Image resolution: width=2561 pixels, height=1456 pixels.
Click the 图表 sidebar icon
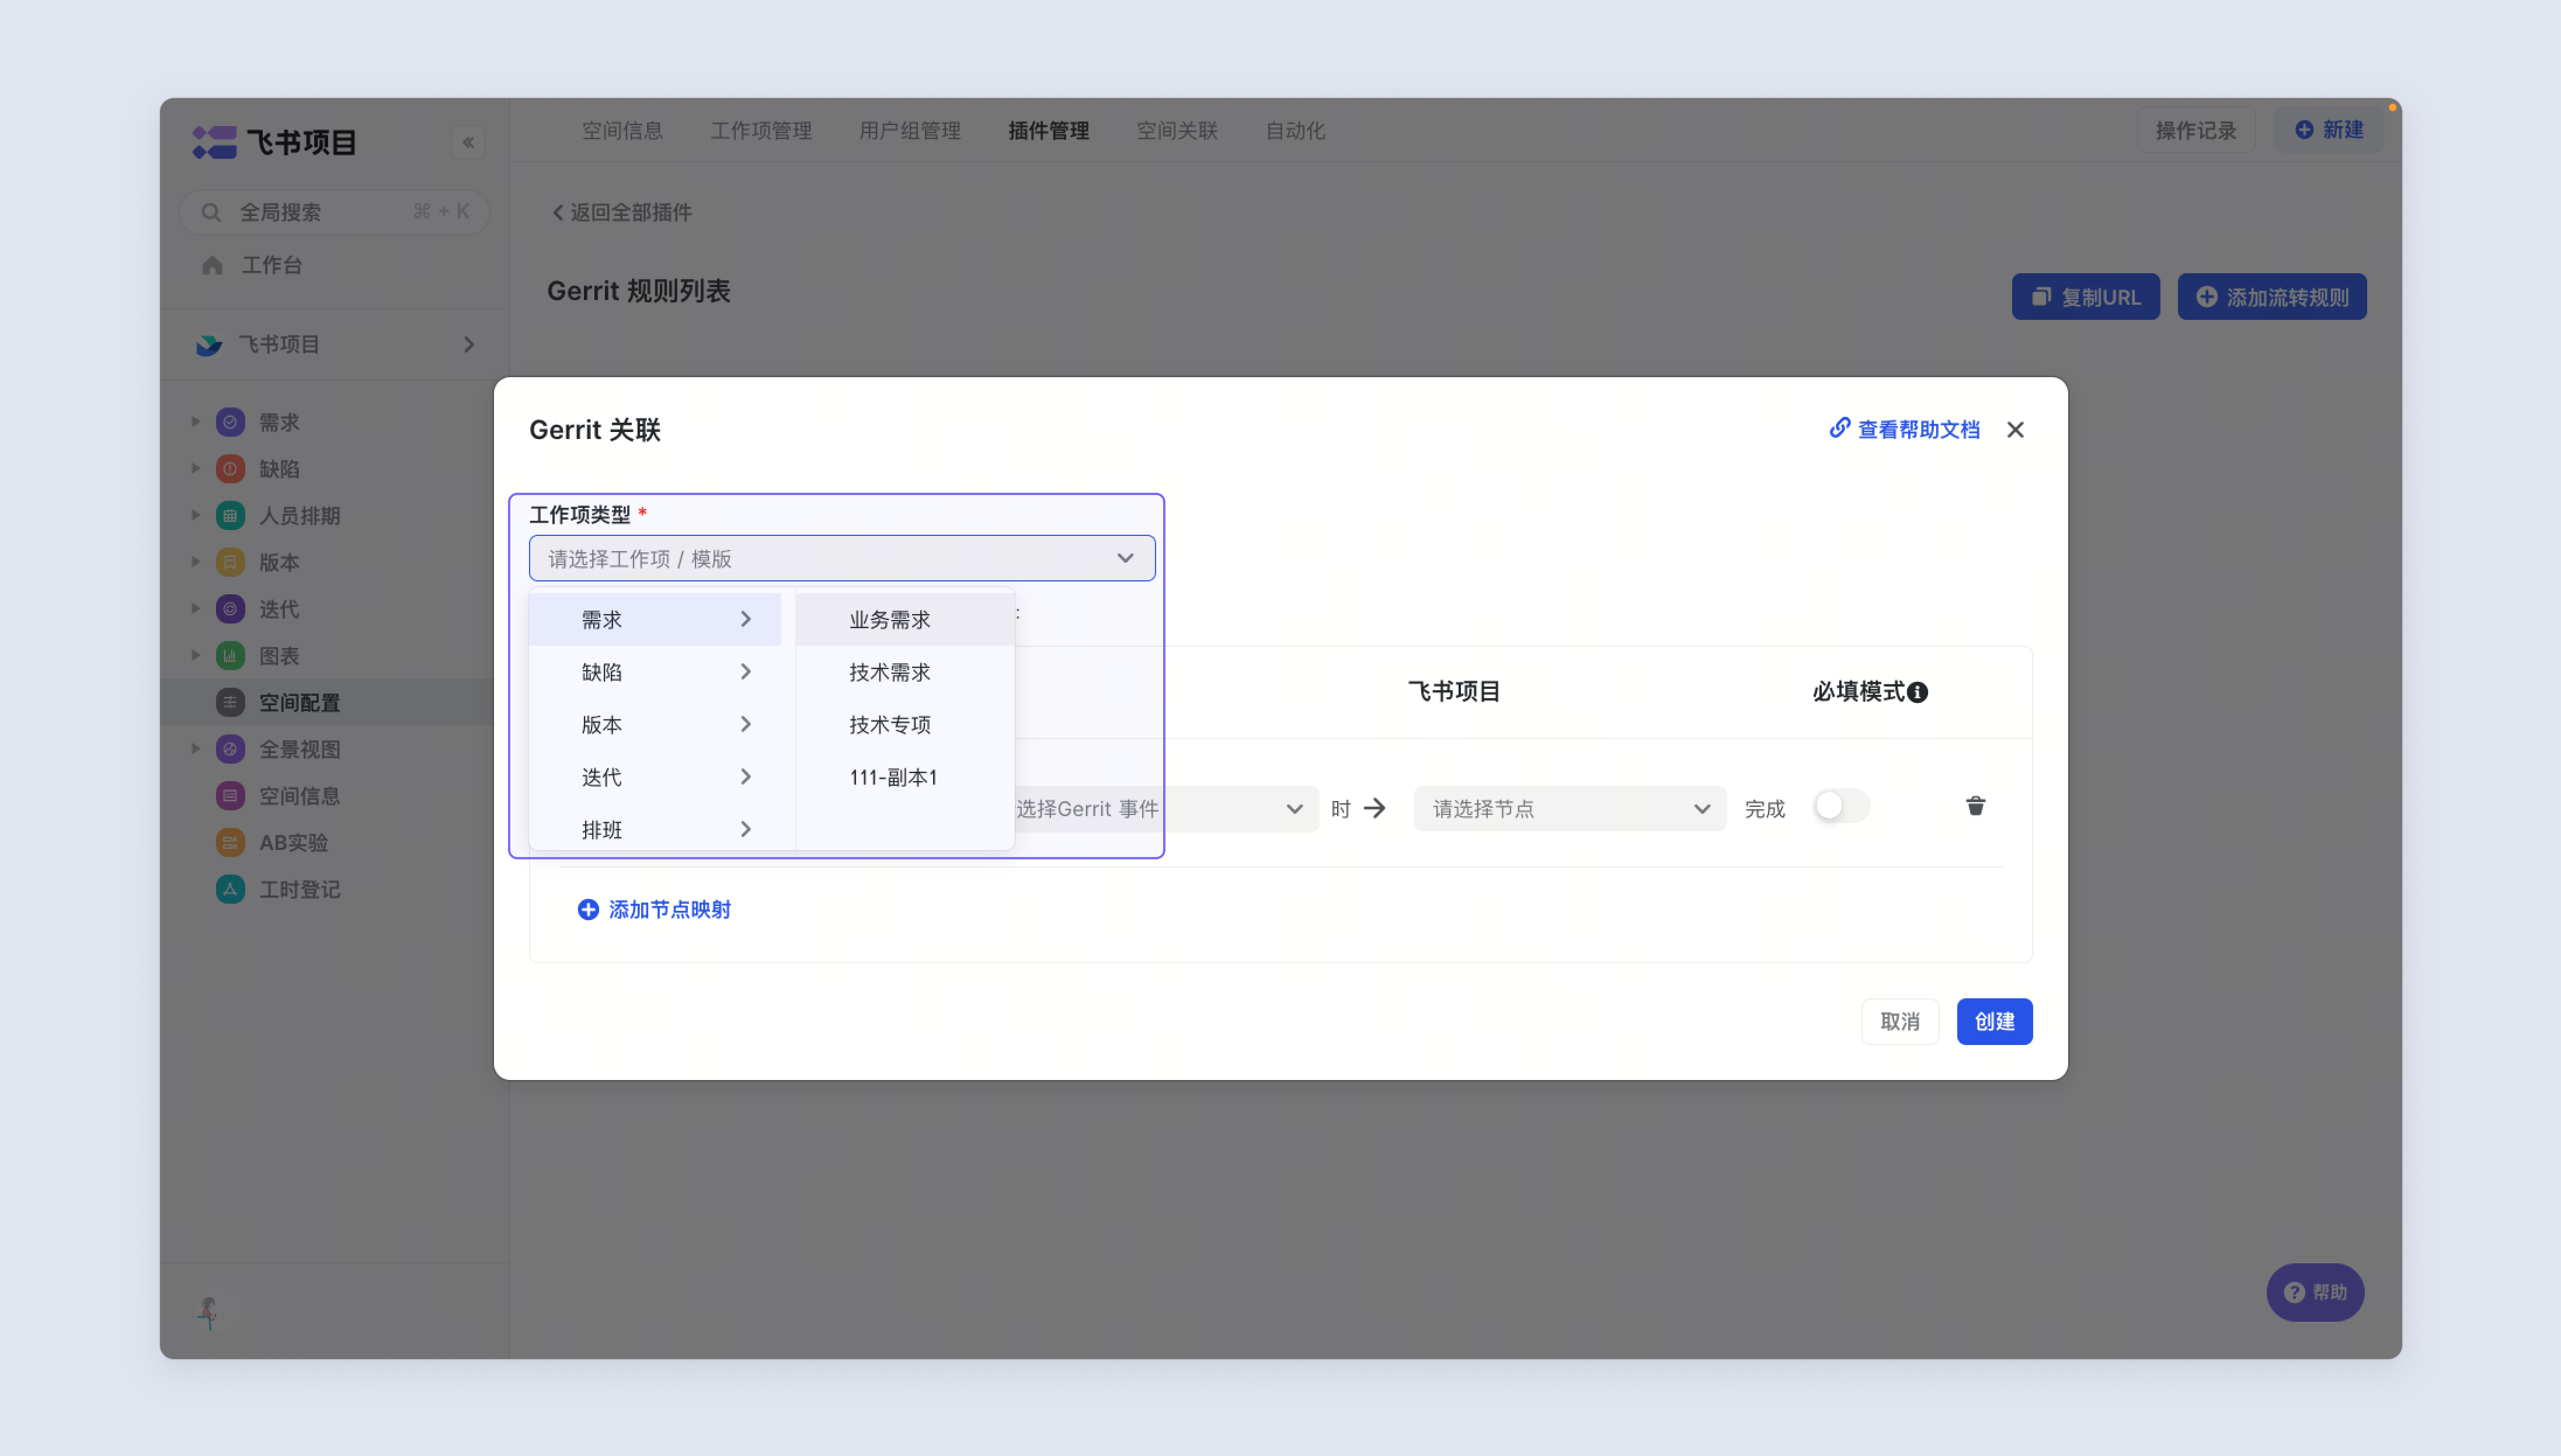tap(230, 656)
